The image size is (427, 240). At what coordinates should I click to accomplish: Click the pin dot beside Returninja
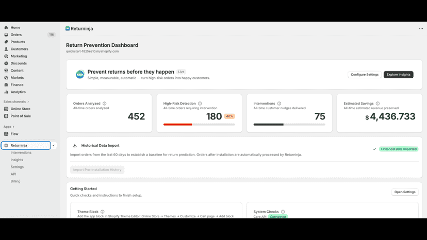click(x=54, y=146)
